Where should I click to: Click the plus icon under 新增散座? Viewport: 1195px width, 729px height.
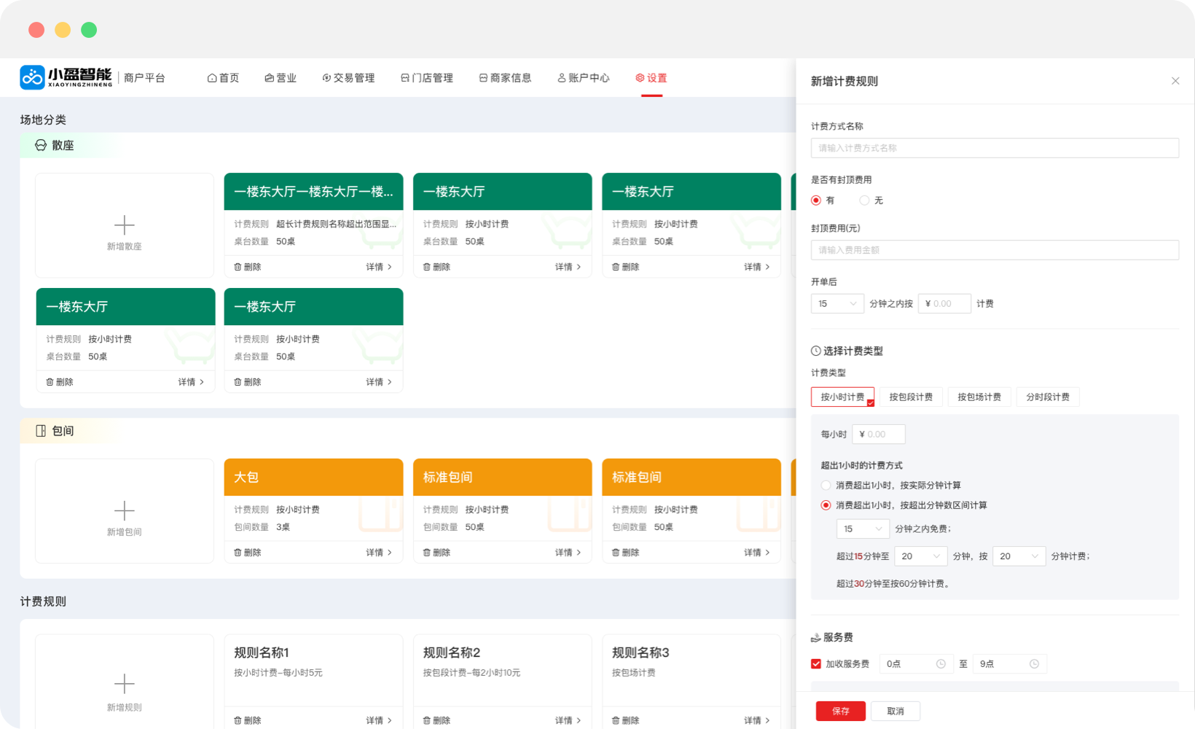click(124, 225)
